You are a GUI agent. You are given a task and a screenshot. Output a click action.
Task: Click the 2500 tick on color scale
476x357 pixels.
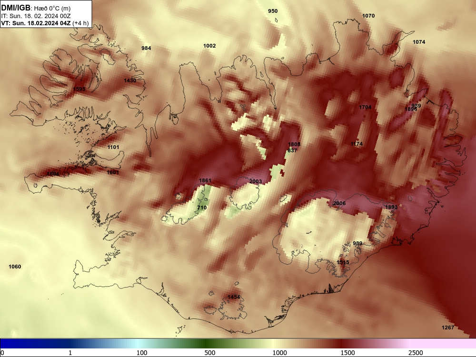416,353
